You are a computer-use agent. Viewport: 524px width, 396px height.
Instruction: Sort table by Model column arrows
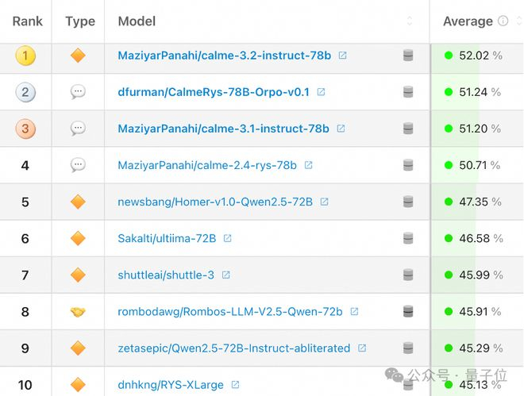click(x=410, y=21)
